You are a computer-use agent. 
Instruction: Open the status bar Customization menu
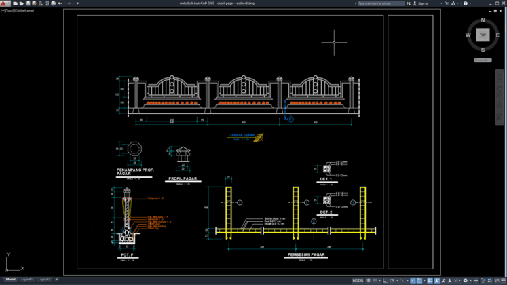(503, 280)
